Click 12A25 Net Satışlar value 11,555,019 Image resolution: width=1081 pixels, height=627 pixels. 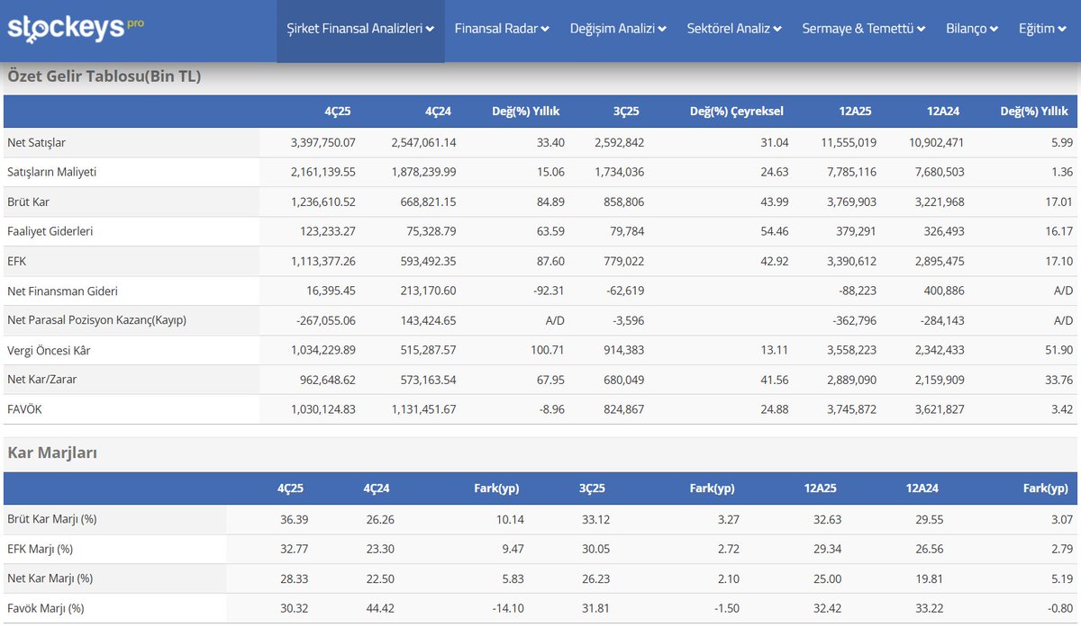848,142
